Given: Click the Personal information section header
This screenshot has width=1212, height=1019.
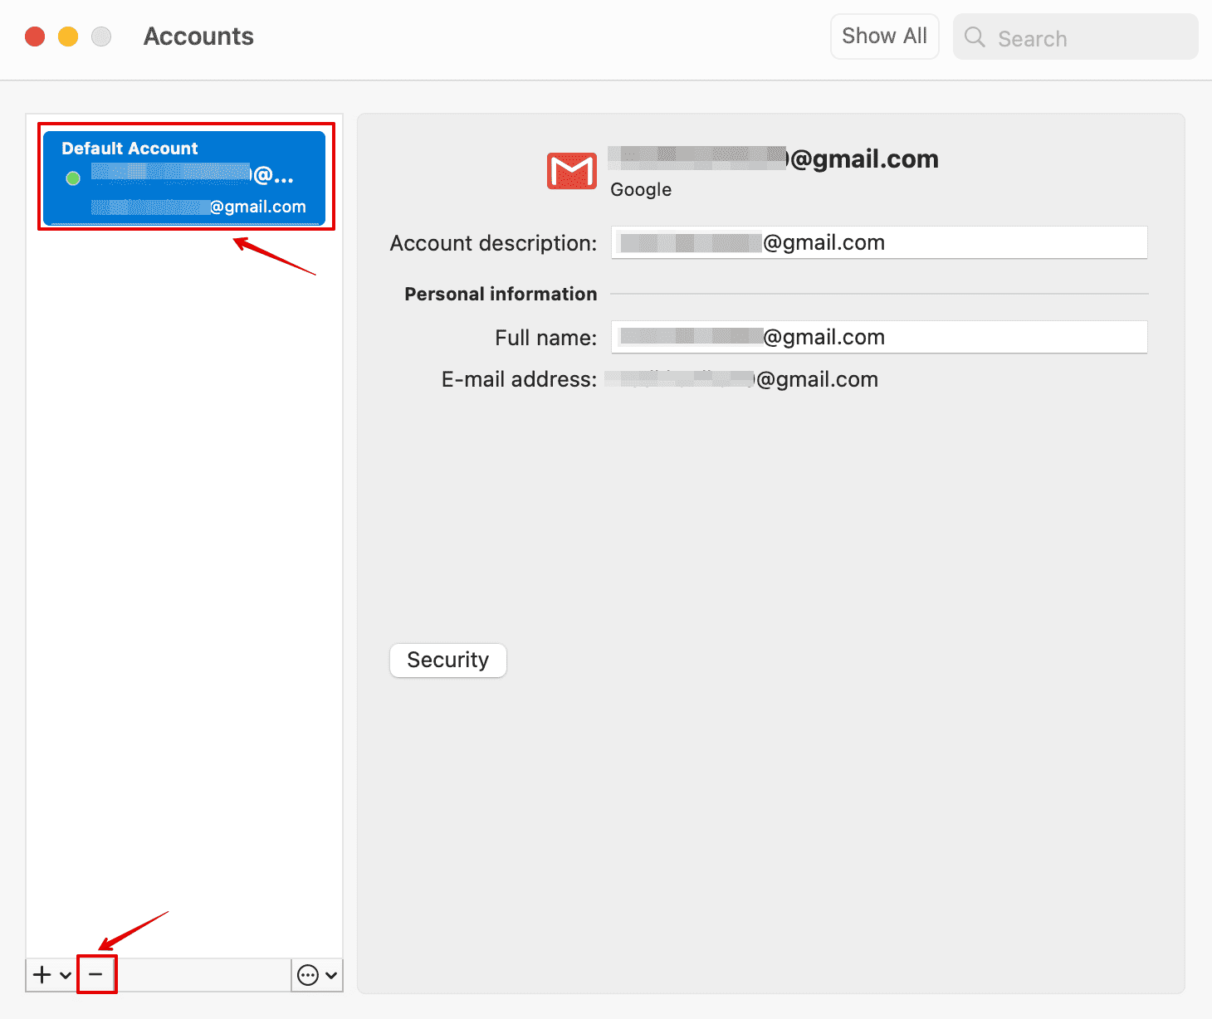Looking at the screenshot, I should (x=501, y=294).
